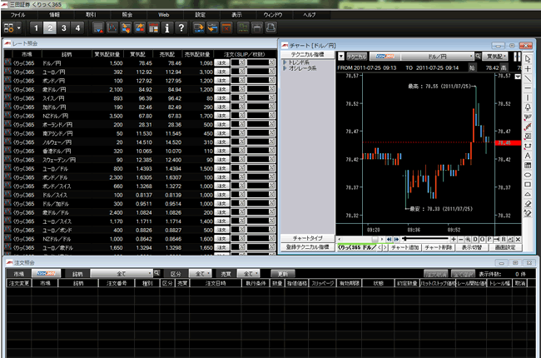541x358 pixels.
Task: Switch to workspace 1
Action: click(37, 28)
